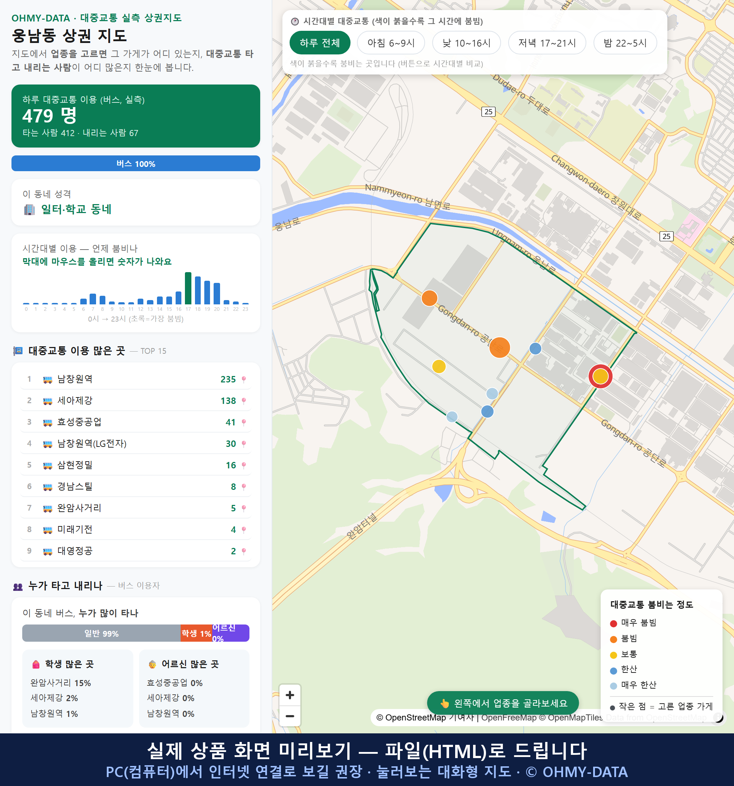
Task: Click the pin icon for 미래기전 row
Action: [x=244, y=529]
